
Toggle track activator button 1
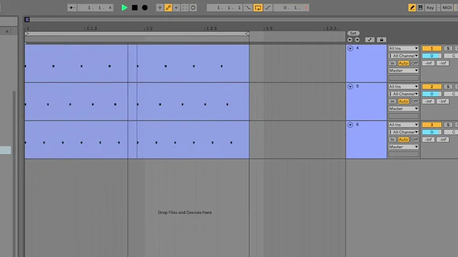(432, 48)
